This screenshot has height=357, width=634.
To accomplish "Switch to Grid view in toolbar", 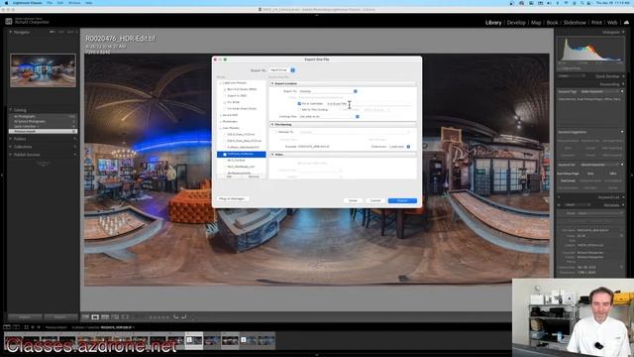I will point(86,317).
